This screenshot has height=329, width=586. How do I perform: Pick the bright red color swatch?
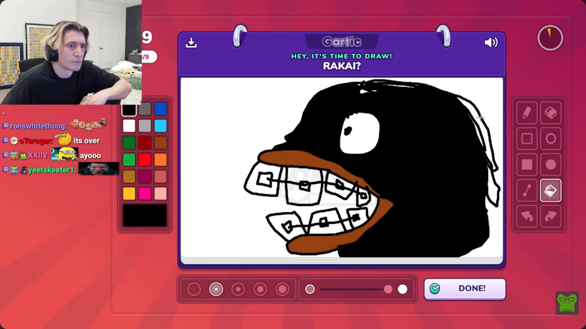click(x=145, y=160)
